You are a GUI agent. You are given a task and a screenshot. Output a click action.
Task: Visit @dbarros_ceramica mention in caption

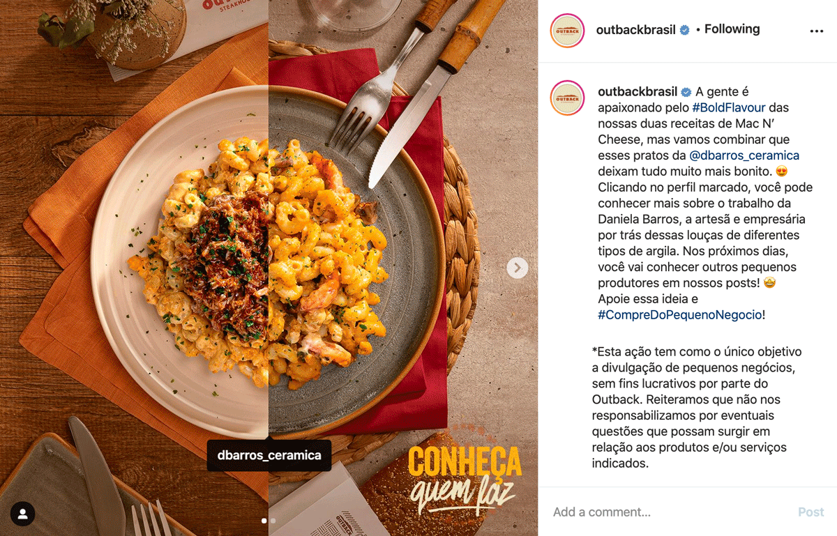[x=744, y=155]
